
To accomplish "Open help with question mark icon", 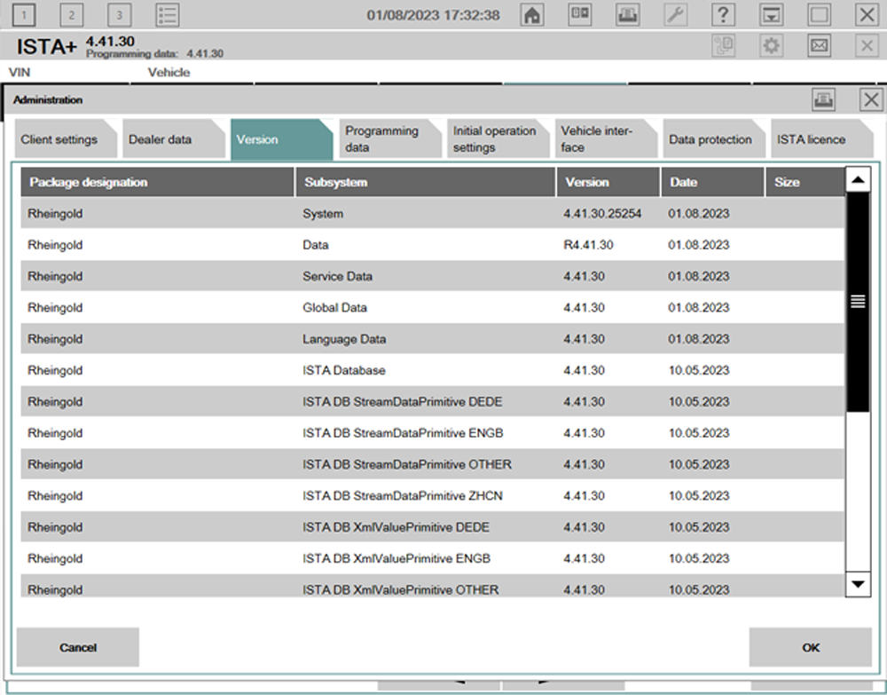I will 723,15.
